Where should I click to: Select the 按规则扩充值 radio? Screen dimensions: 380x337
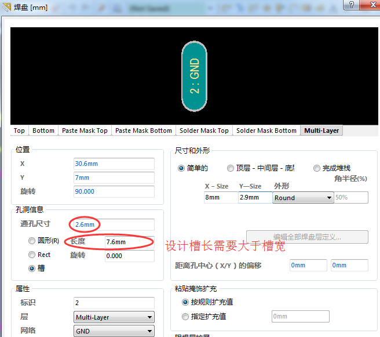(185, 302)
